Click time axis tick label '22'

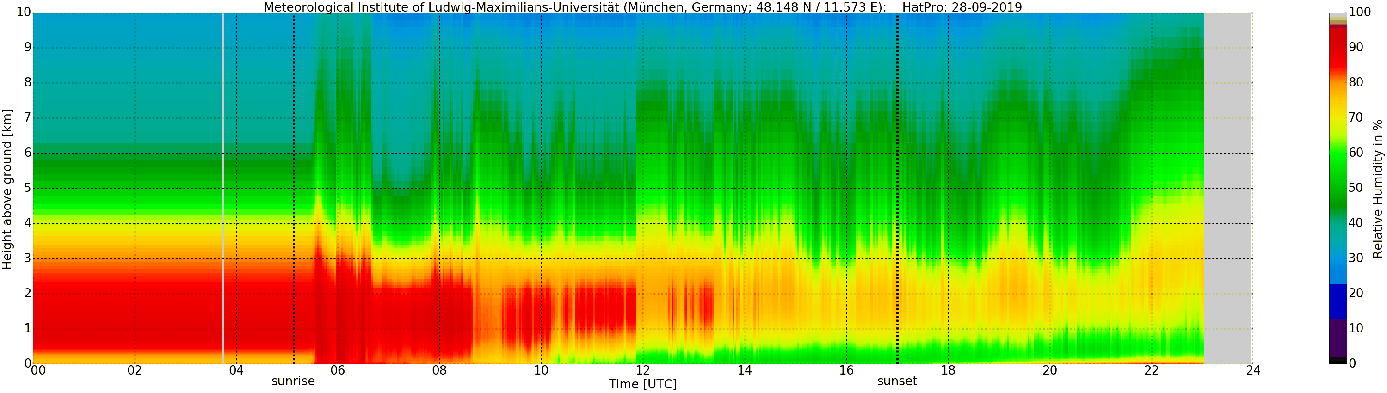(x=1152, y=370)
